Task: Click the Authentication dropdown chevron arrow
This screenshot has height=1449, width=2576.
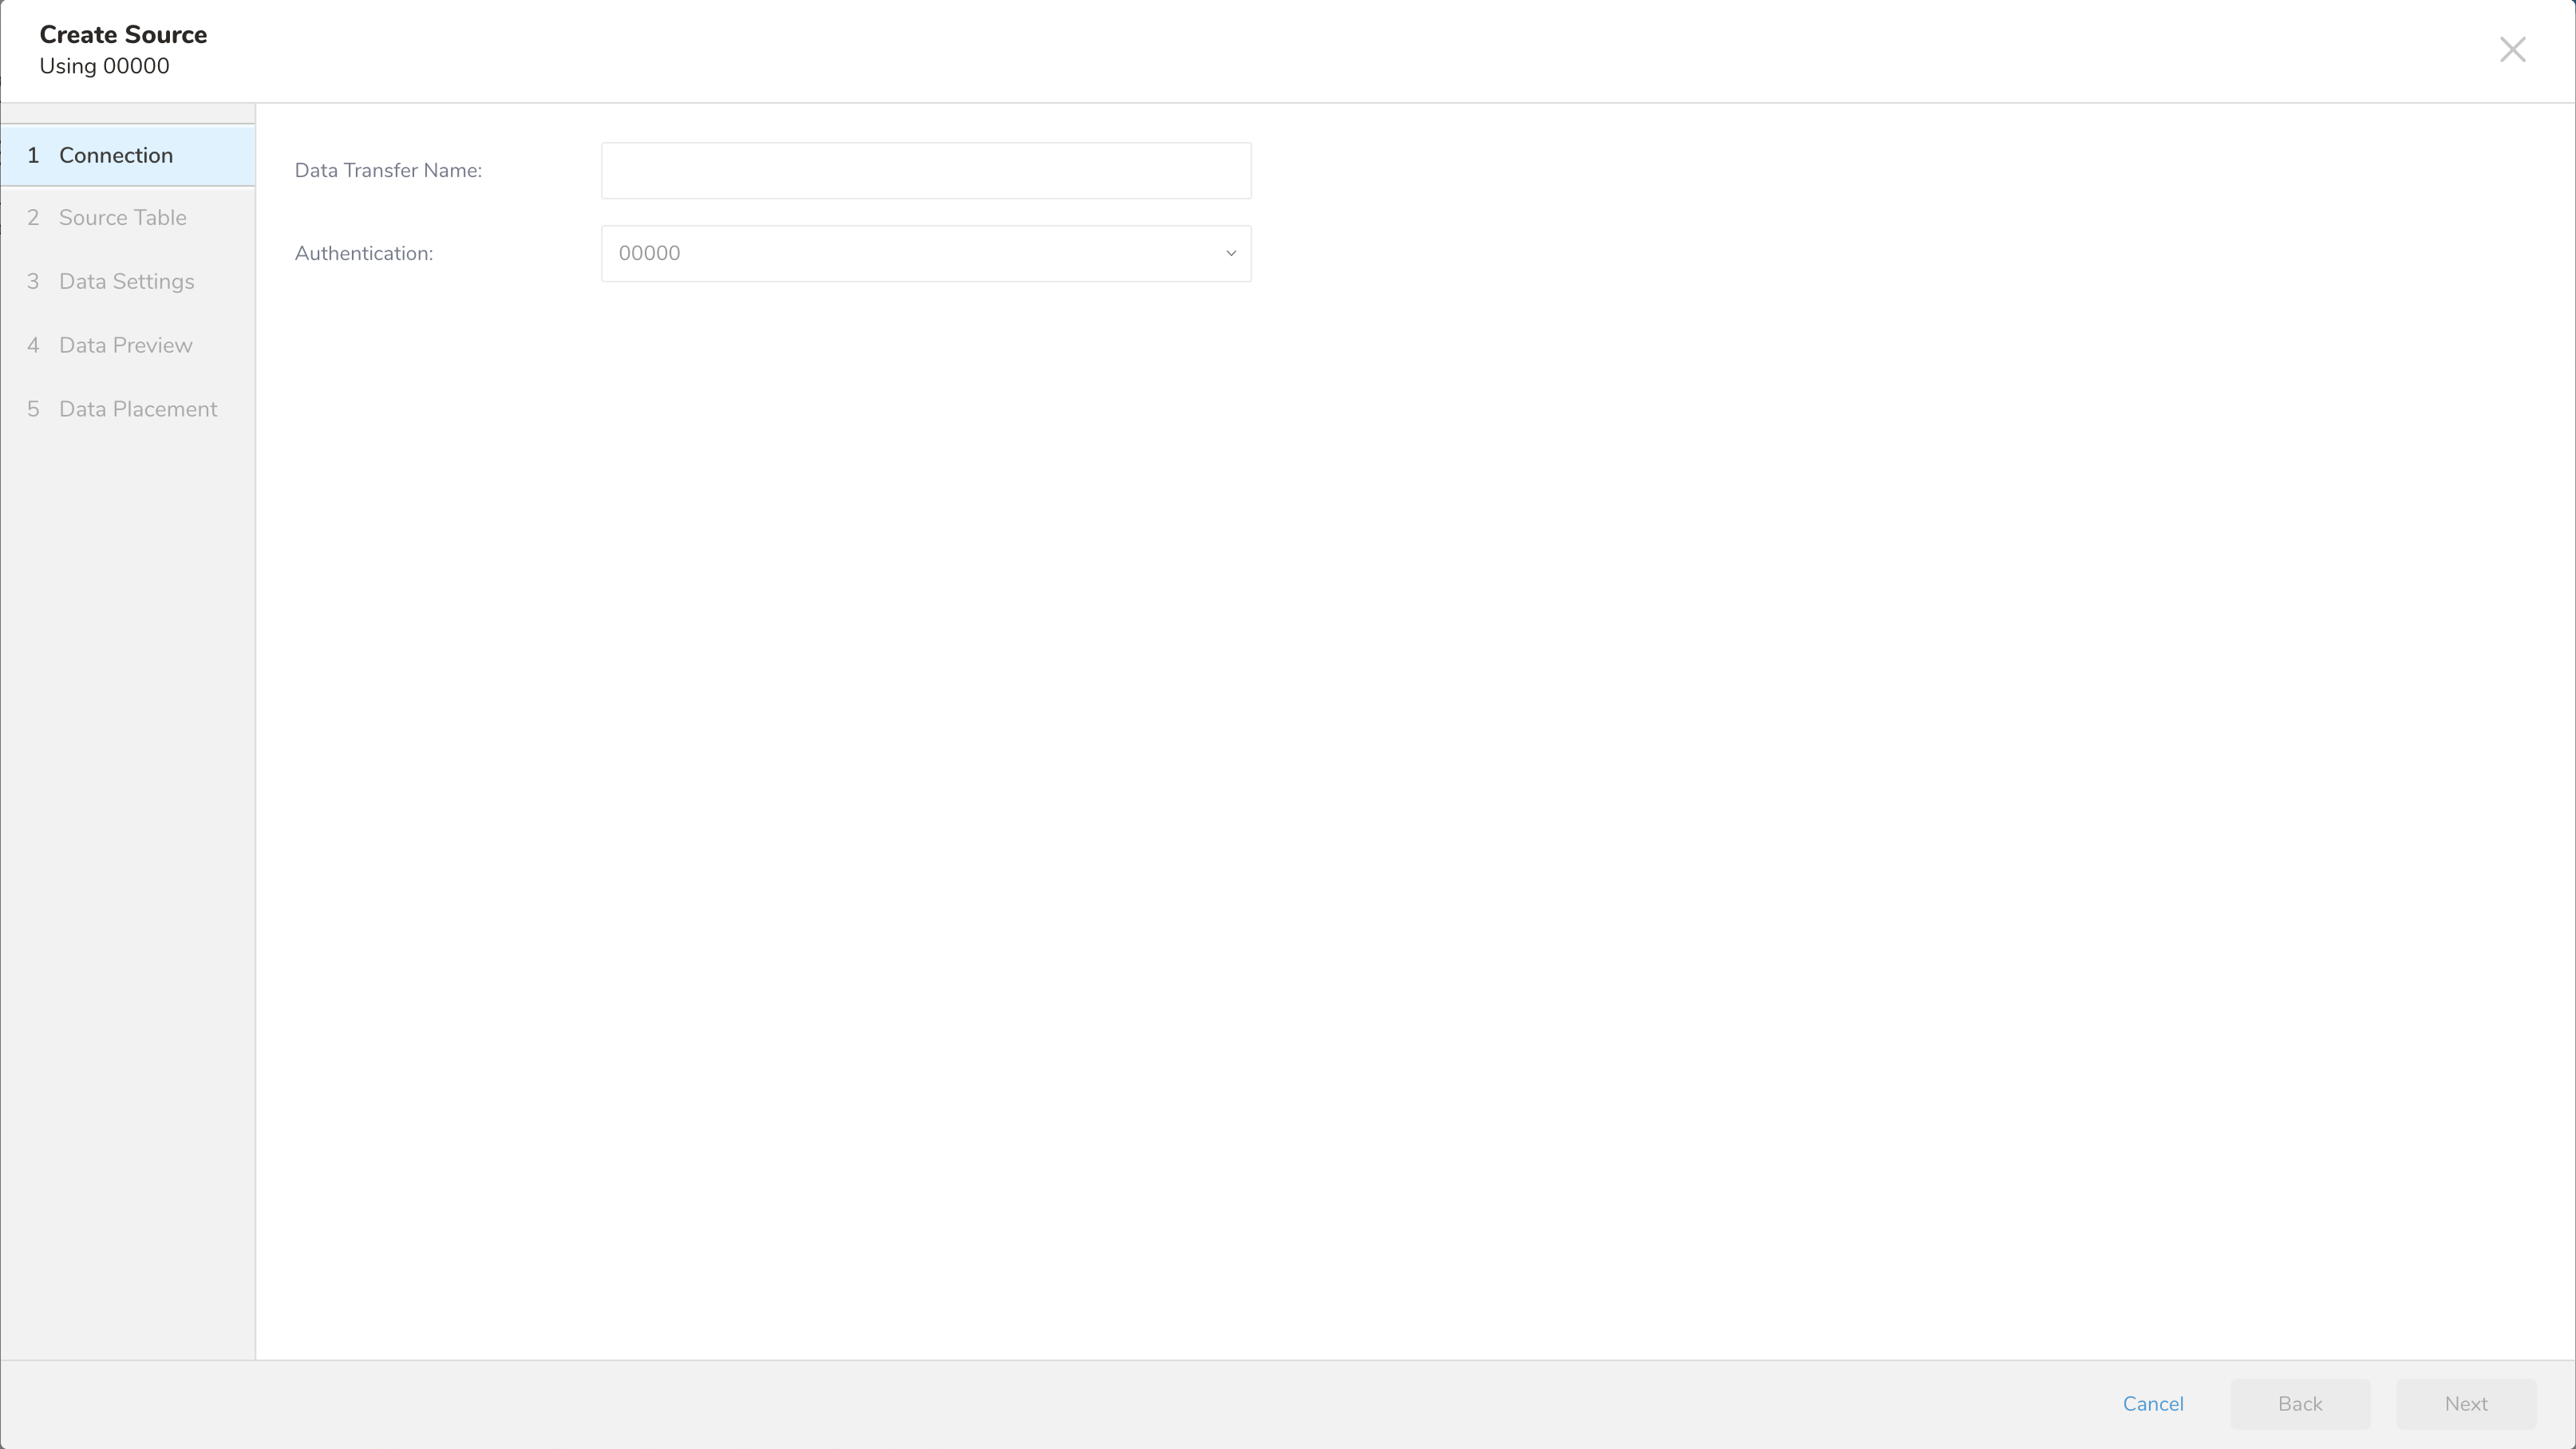Action: point(1231,254)
